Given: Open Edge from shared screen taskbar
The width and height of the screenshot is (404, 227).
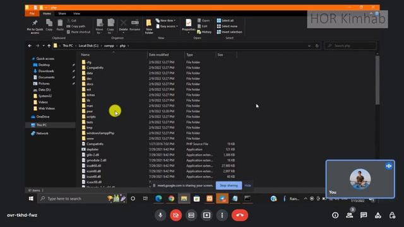Looking at the screenshot, I should coord(158,199).
